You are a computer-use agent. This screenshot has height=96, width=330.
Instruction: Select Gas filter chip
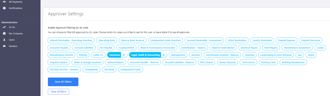300,55
